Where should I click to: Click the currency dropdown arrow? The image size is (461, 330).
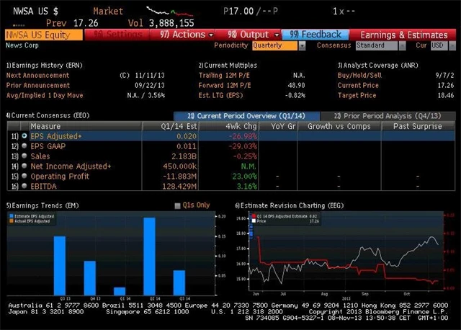[452, 45]
